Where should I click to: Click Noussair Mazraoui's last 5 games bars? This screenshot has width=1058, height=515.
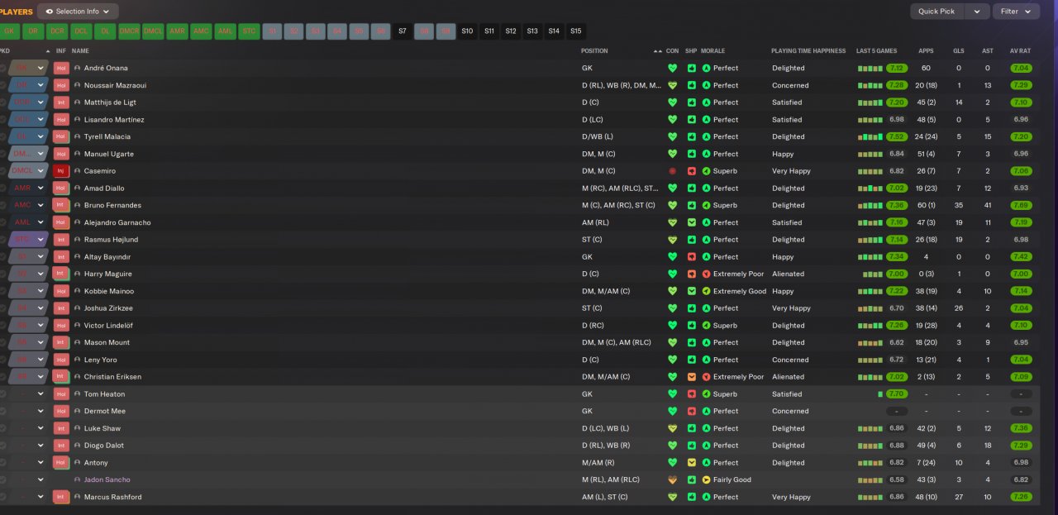[x=870, y=86]
